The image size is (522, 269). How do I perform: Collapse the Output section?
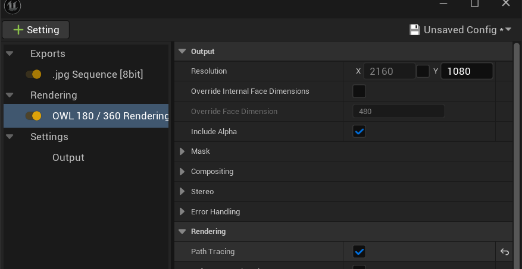tap(182, 52)
